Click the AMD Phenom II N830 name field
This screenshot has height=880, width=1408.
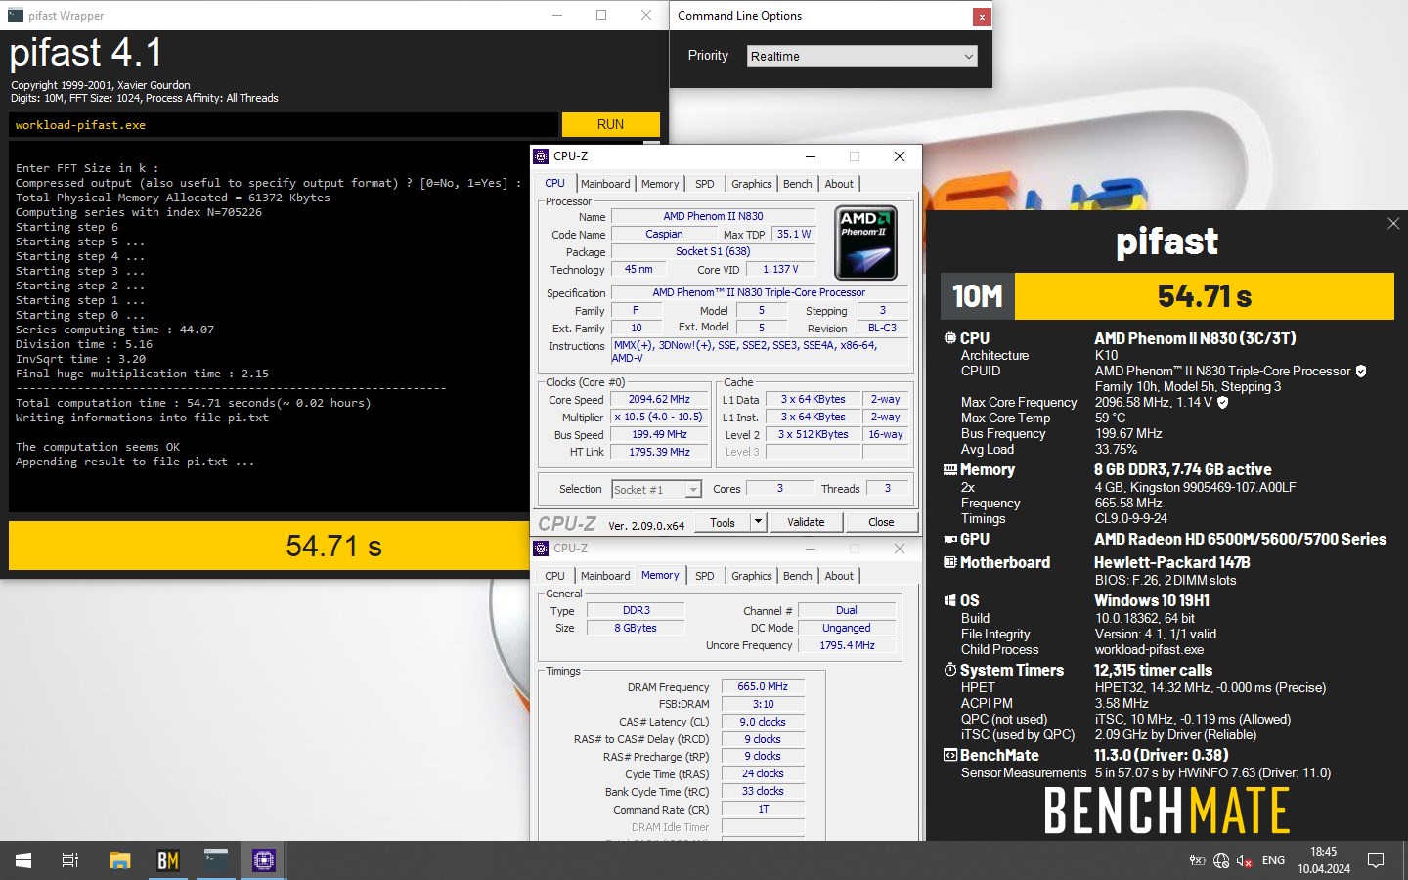click(713, 216)
